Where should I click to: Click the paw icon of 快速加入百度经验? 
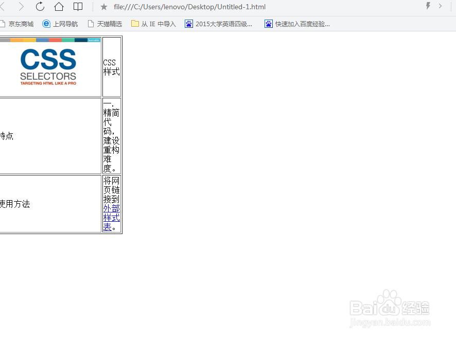pyautogui.click(x=268, y=24)
